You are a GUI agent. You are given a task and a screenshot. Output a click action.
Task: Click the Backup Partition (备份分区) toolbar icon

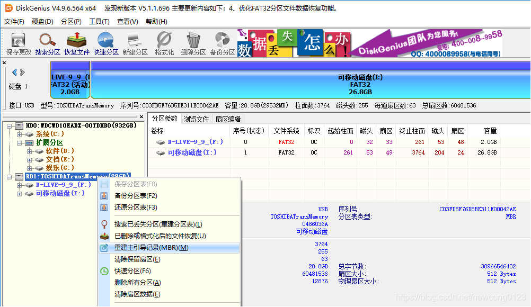[223, 43]
